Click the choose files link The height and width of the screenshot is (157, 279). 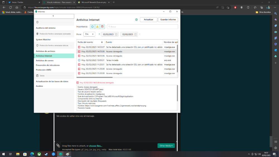coord(95,146)
